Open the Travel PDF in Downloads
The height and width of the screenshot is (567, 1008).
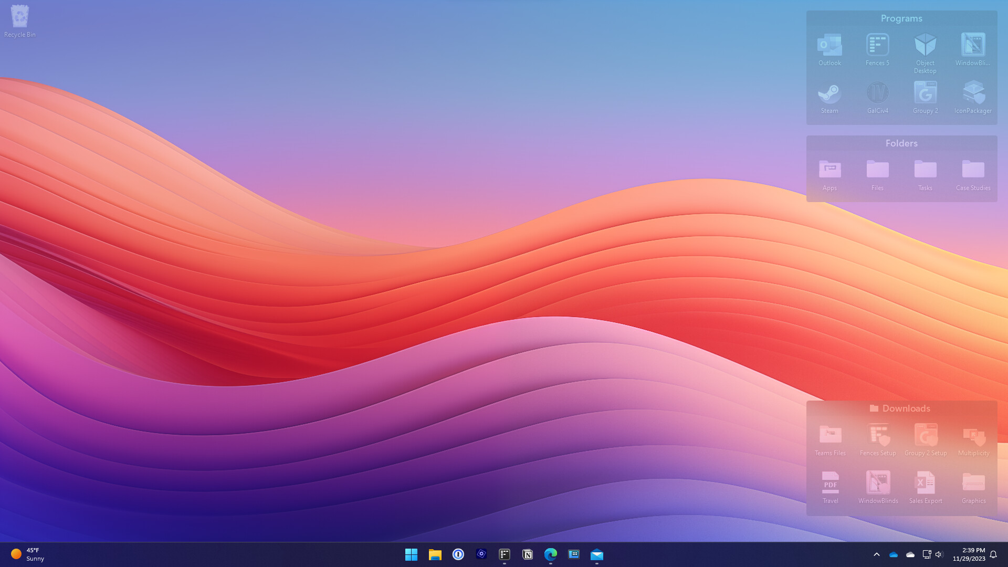coord(830,484)
